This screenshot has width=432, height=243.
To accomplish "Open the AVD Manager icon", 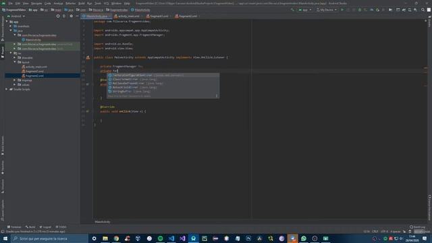I will [x=410, y=10].
